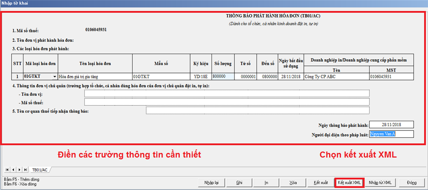Click the Tên đơn vị input field

[x=227, y=93]
